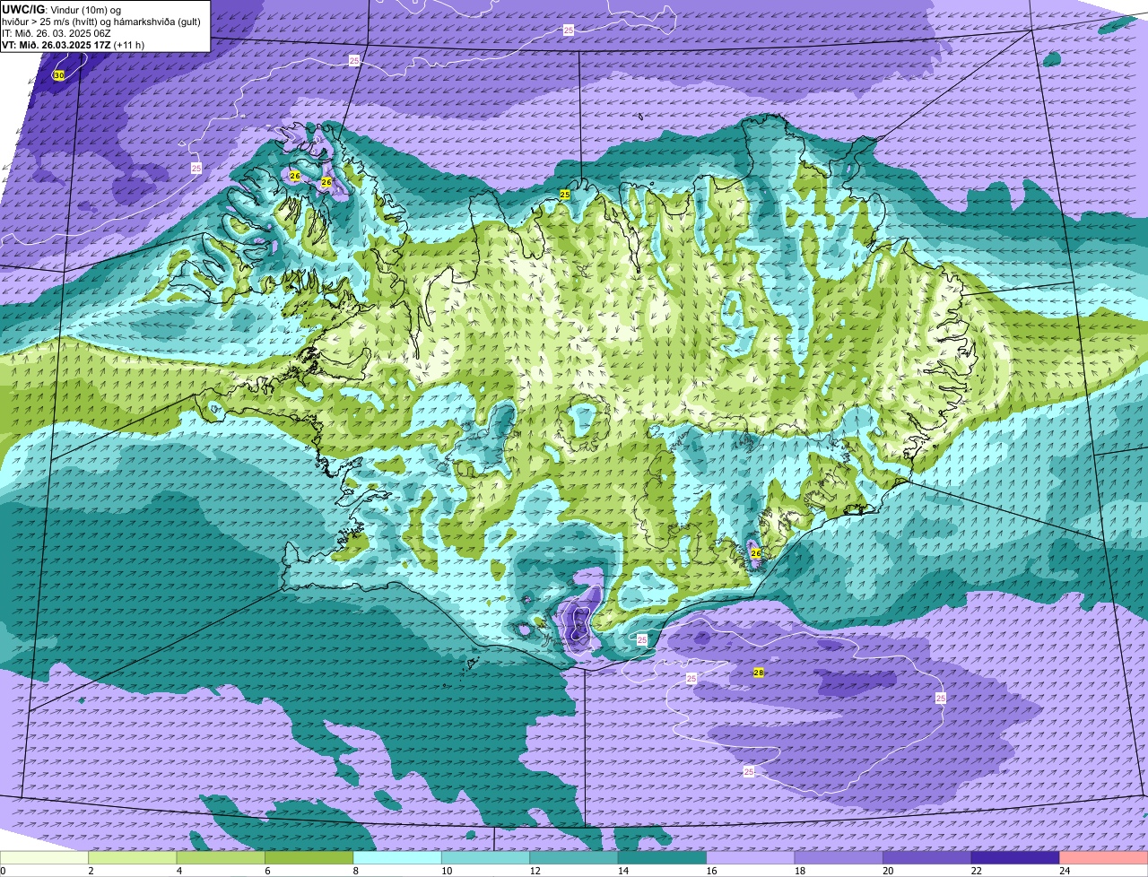The height and width of the screenshot is (877, 1148).
Task: Click the 'UWC/IG: Vindur (10m) og' title line
Action: click(61, 10)
